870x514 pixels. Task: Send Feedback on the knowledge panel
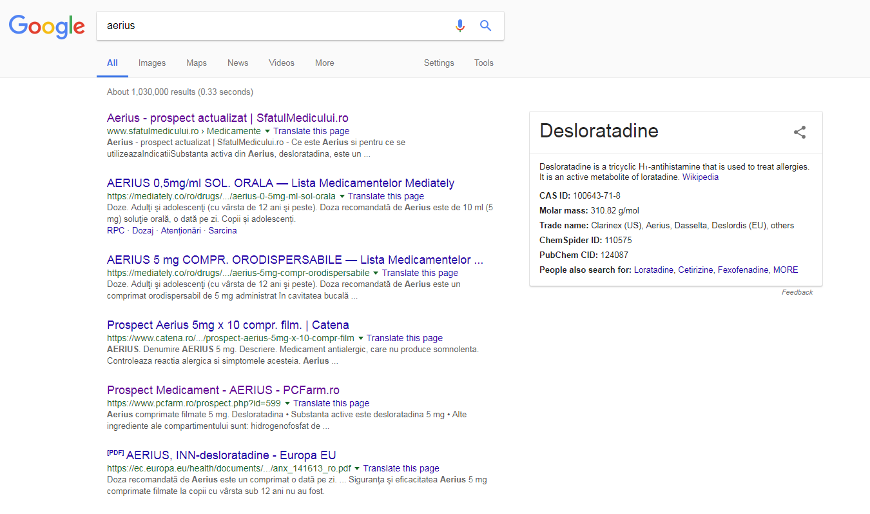[x=797, y=292]
